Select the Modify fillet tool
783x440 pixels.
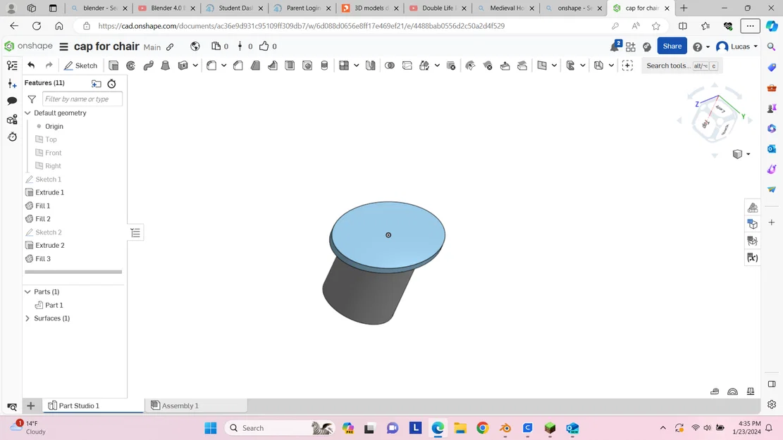470,65
